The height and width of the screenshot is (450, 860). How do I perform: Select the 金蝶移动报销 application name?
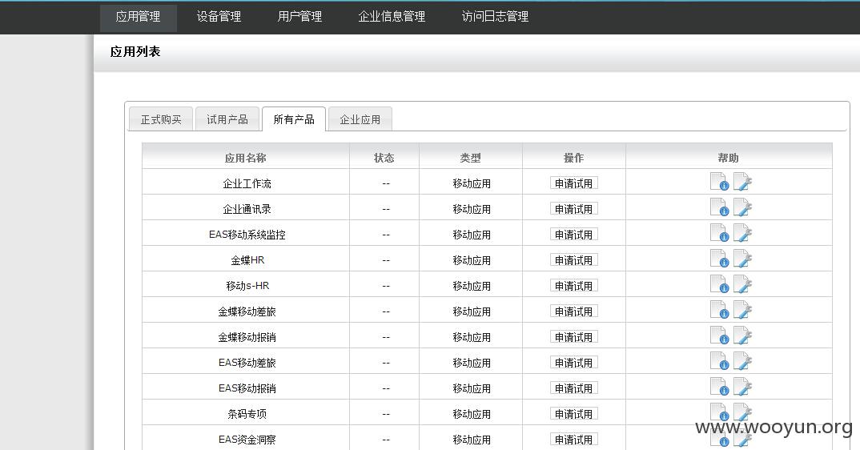coord(247,337)
